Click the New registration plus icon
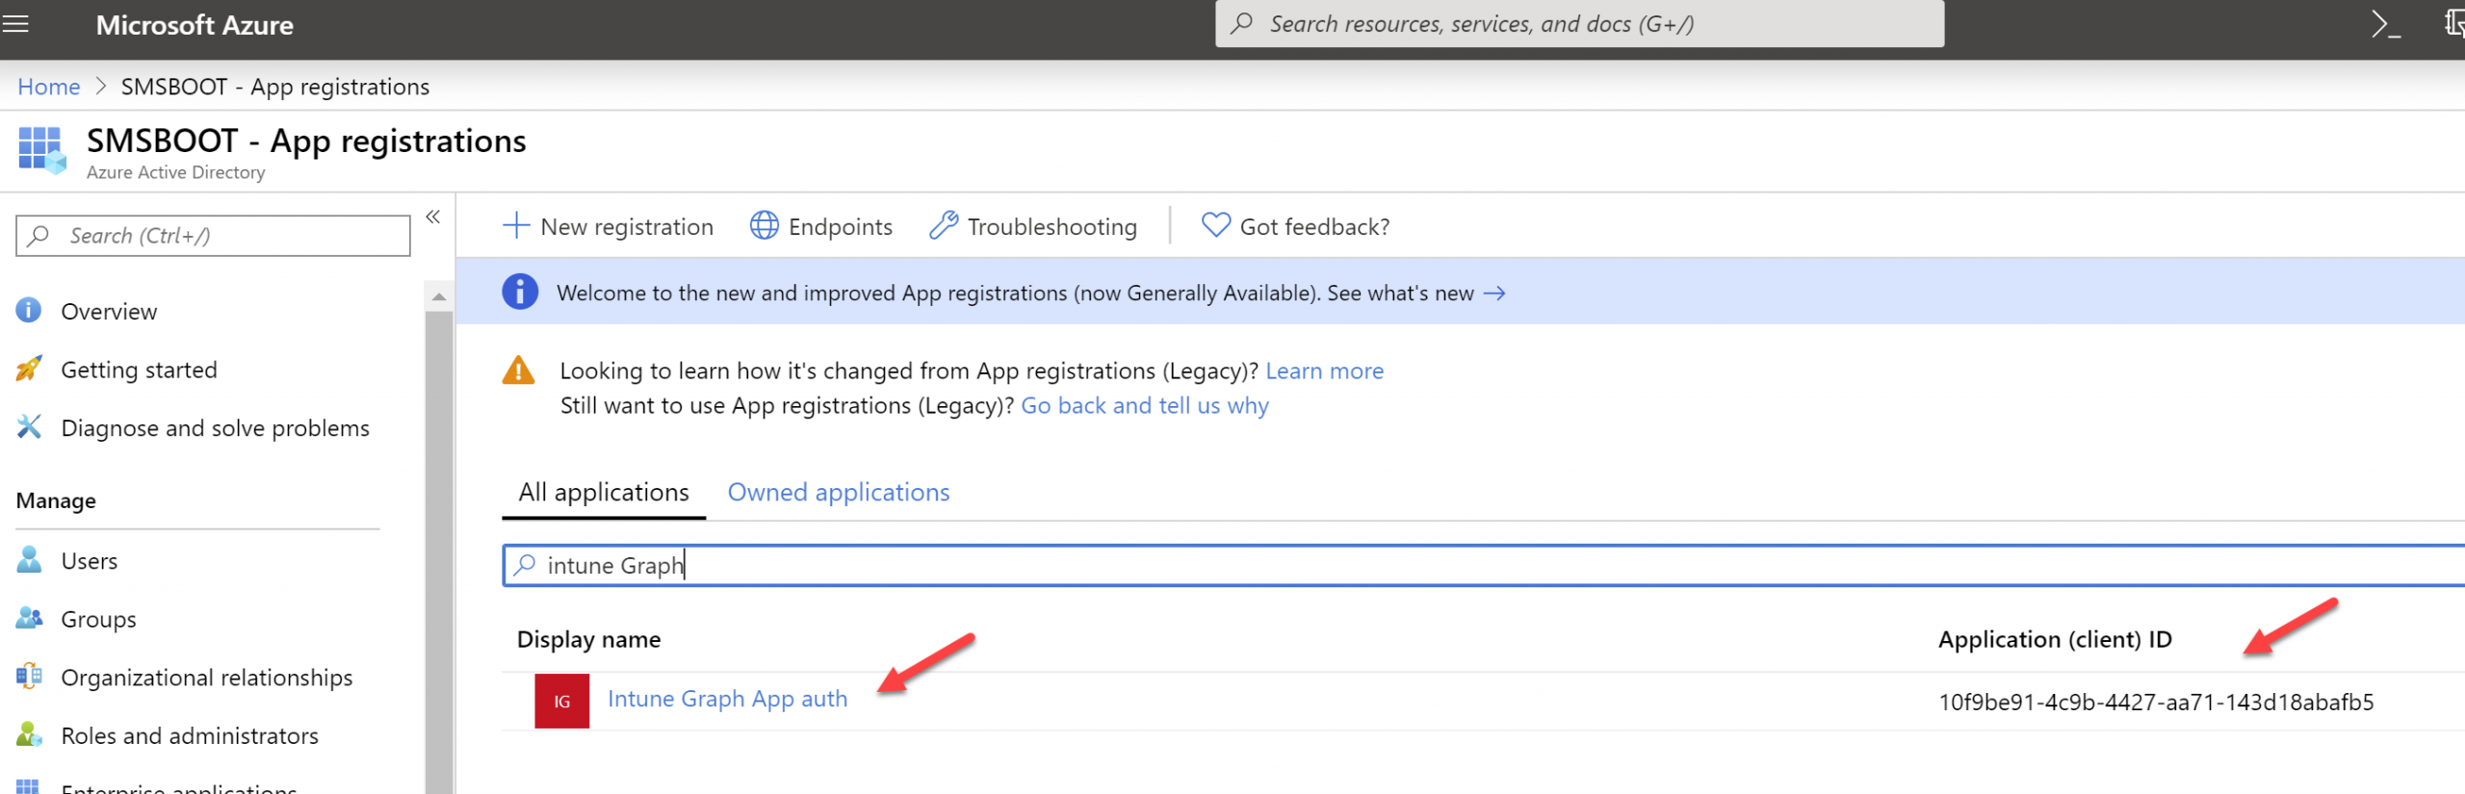Image resolution: width=2465 pixels, height=794 pixels. [516, 226]
